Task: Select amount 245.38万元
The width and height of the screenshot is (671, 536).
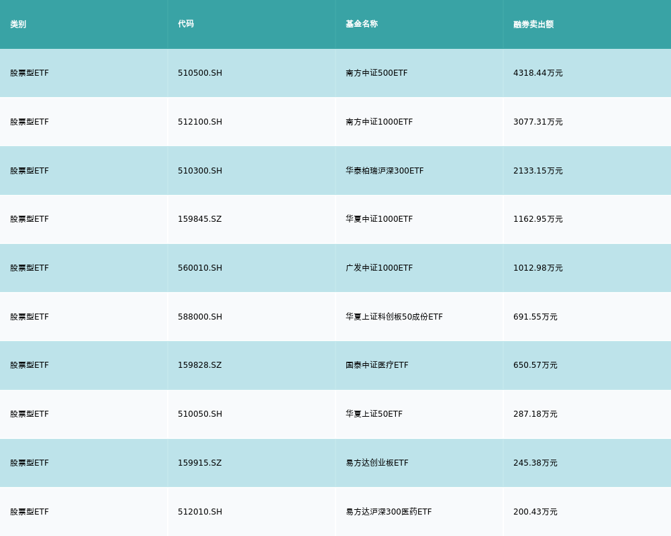Action: (x=535, y=463)
